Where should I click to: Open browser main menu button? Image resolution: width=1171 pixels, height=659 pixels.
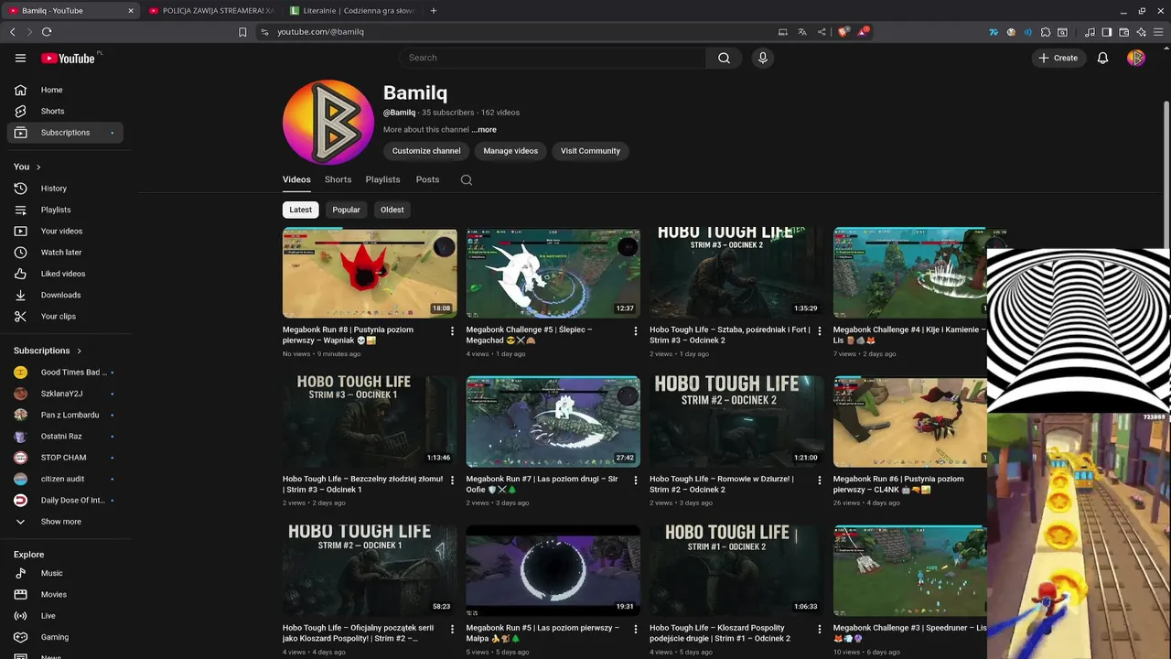(x=1158, y=32)
